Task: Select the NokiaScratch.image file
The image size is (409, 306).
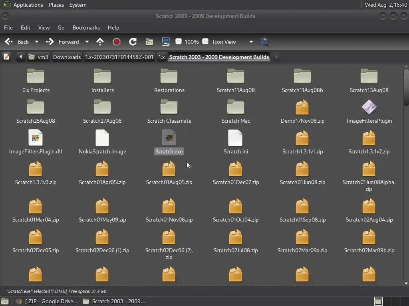Action: (102, 142)
